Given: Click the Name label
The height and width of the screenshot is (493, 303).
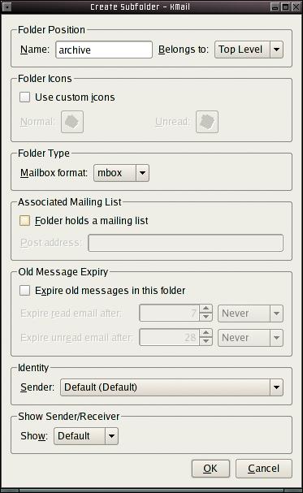Looking at the screenshot, I should (35, 50).
